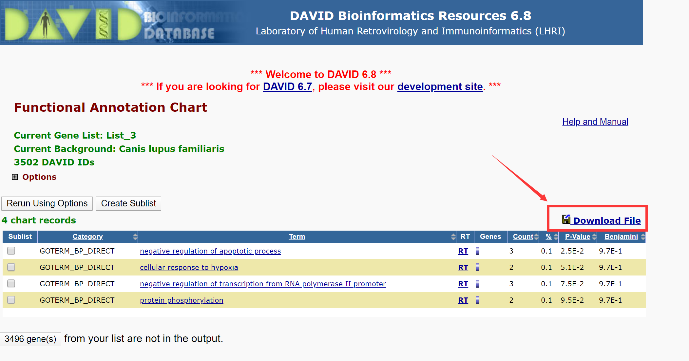This screenshot has width=689, height=361.
Task: Click the gene bar icon for protein phosphorylation row
Action: [477, 300]
